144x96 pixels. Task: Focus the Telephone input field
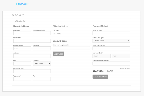click(22, 79)
